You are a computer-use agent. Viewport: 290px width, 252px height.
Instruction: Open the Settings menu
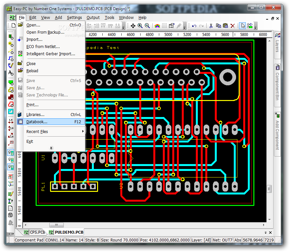click(74, 18)
